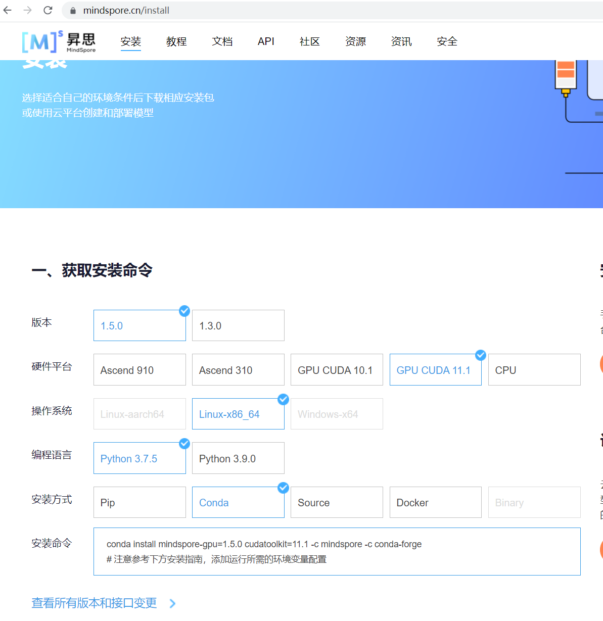Choose Docker installation method
The image size is (603, 621).
[436, 502]
